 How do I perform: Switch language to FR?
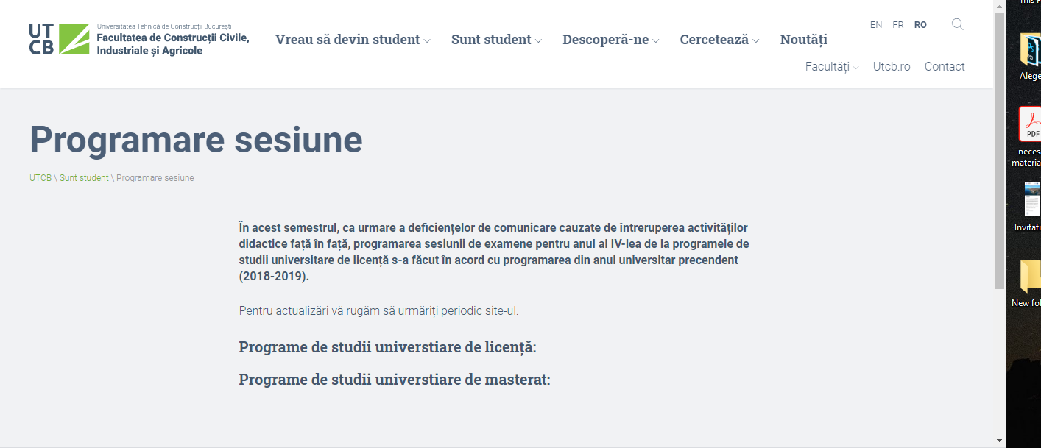(898, 25)
